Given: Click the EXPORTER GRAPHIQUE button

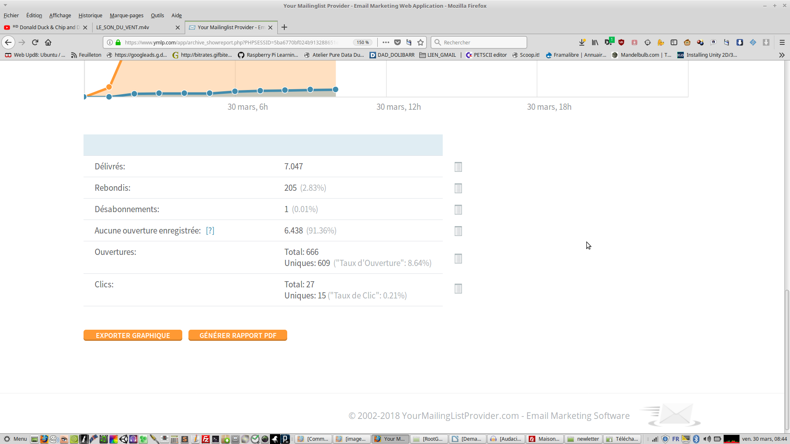Looking at the screenshot, I should tap(132, 335).
